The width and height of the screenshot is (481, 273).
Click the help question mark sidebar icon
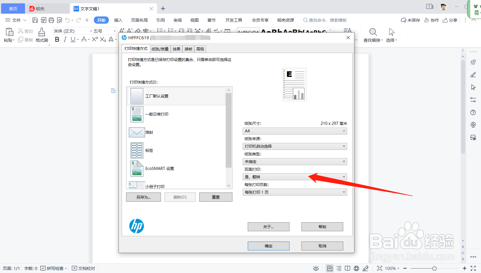point(473,112)
